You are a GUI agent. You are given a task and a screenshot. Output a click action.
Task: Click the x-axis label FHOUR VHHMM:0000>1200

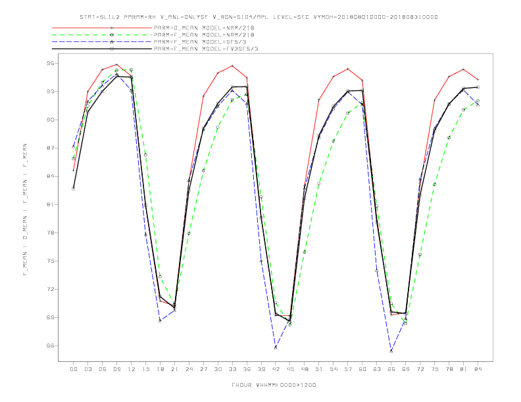click(274, 385)
